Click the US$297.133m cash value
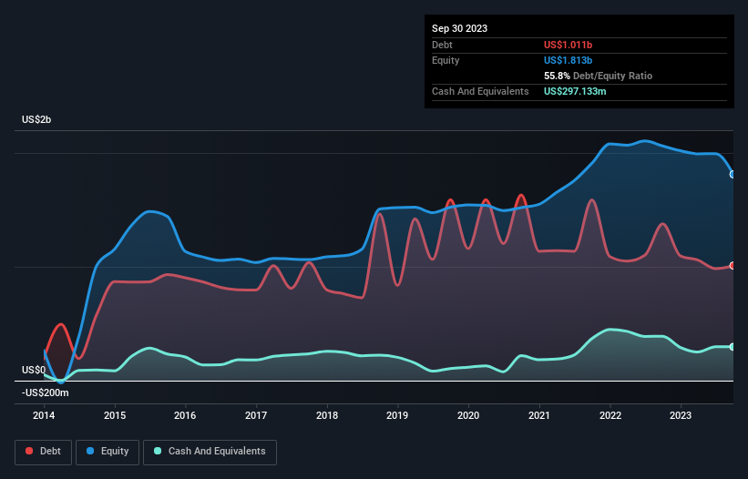748x479 pixels. point(575,91)
